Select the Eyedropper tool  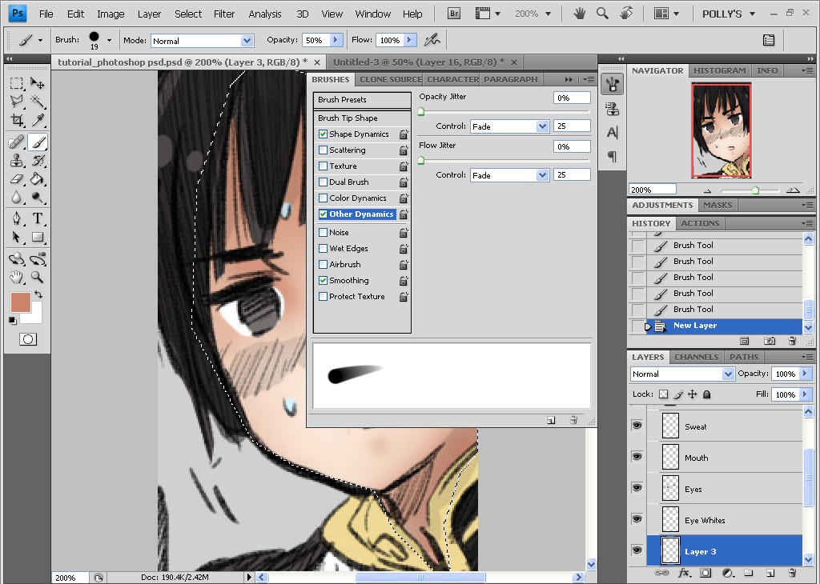pos(37,121)
